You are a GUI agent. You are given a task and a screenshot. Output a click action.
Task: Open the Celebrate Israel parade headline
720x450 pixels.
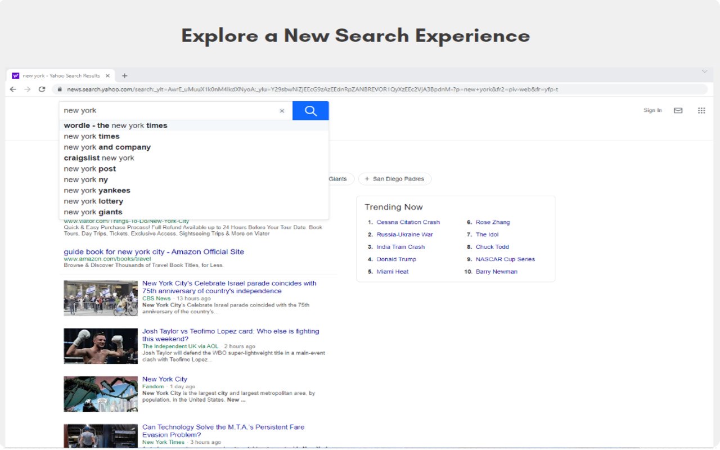229,287
